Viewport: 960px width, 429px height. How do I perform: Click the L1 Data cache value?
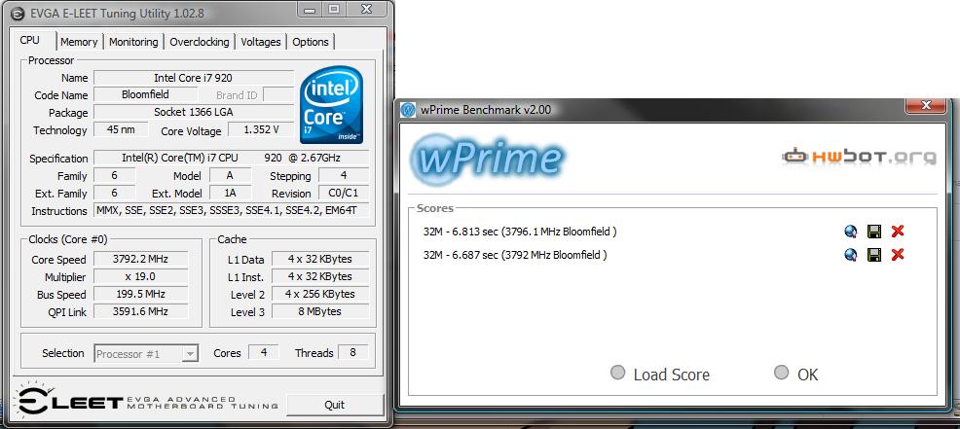pyautogui.click(x=320, y=259)
